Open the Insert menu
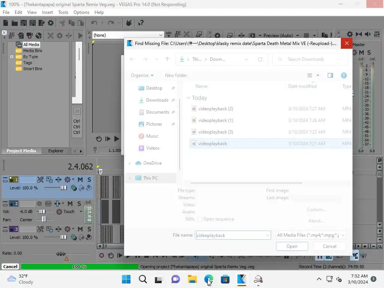This screenshot has width=384, height=288. (x=47, y=12)
